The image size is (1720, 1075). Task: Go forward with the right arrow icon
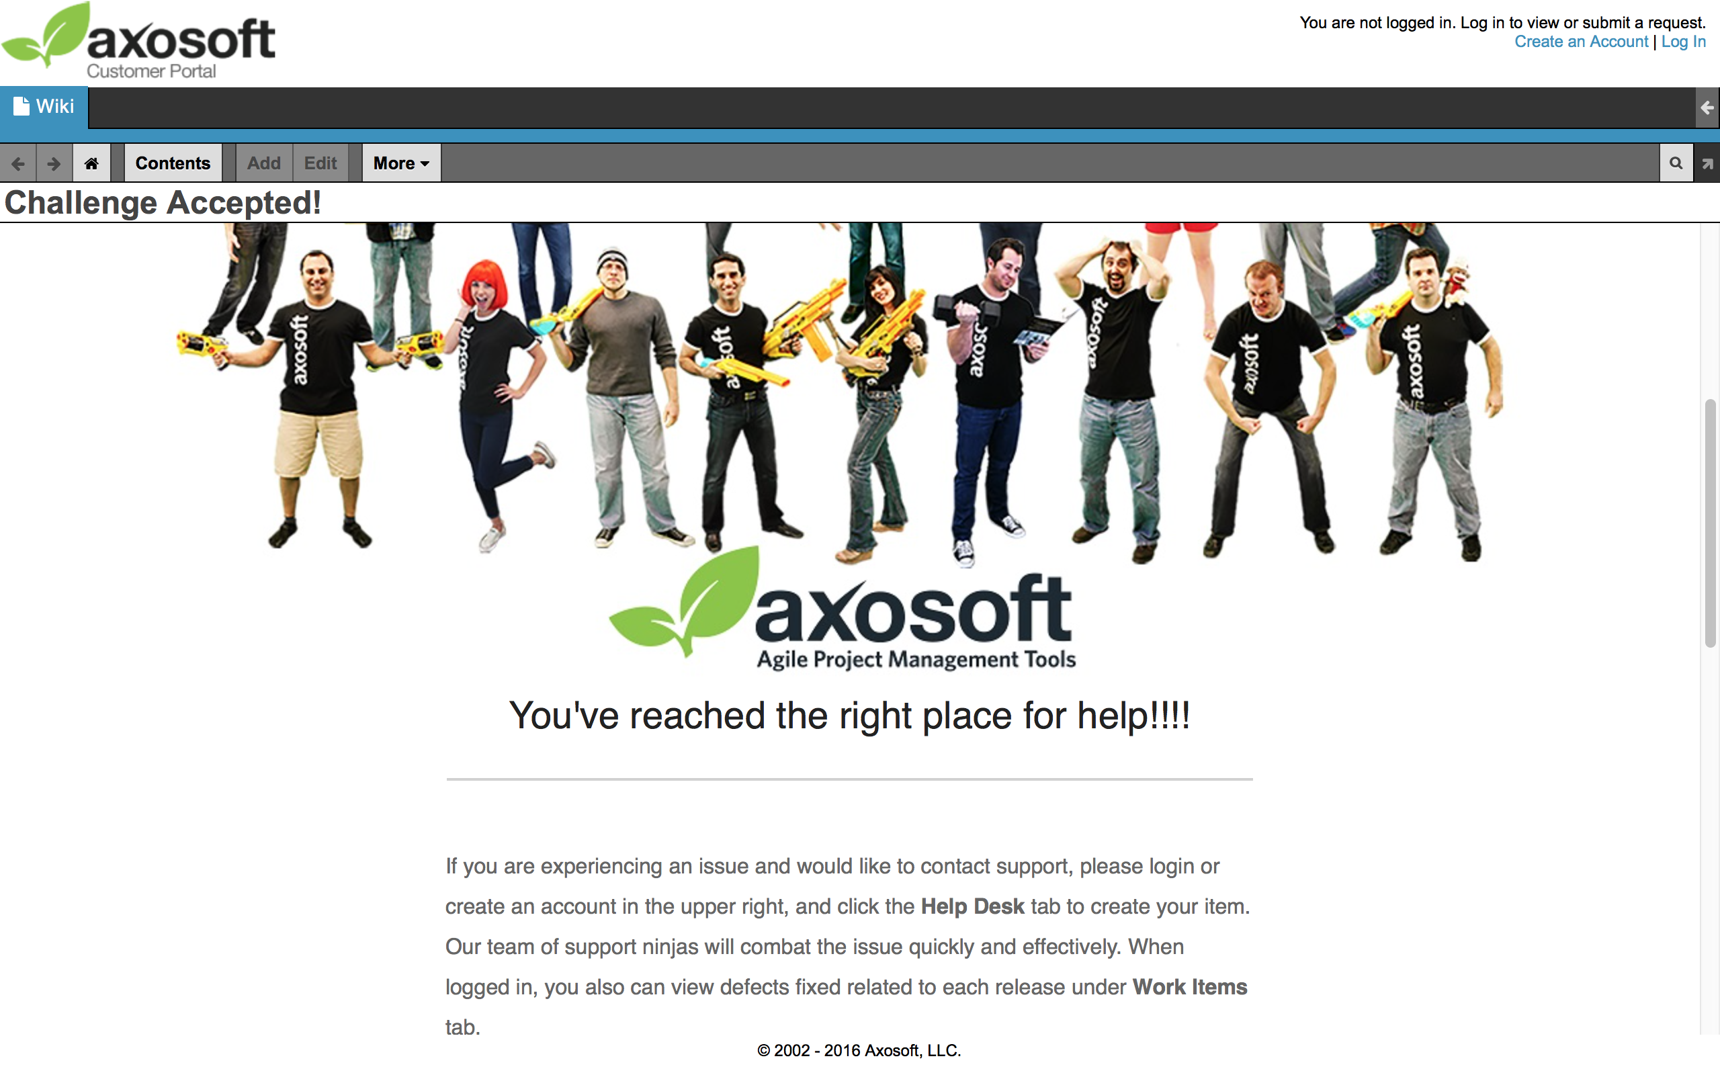[54, 163]
